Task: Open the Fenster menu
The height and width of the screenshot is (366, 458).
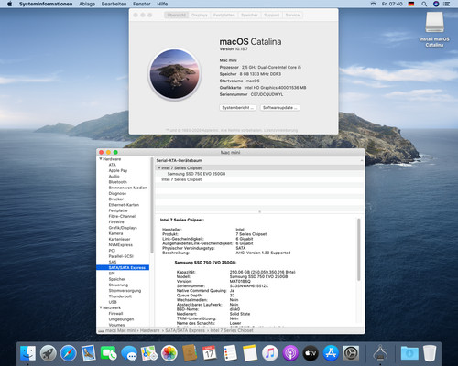Action: pyautogui.click(x=142, y=4)
